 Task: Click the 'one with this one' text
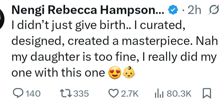point(58,73)
